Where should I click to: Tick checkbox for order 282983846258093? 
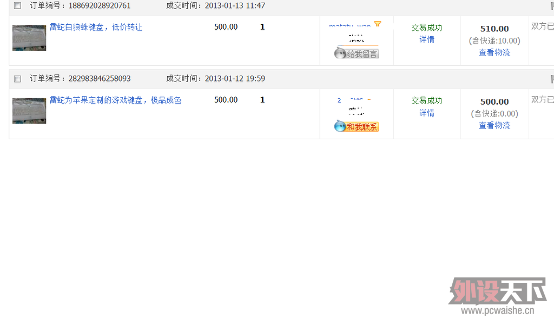pyautogui.click(x=17, y=79)
